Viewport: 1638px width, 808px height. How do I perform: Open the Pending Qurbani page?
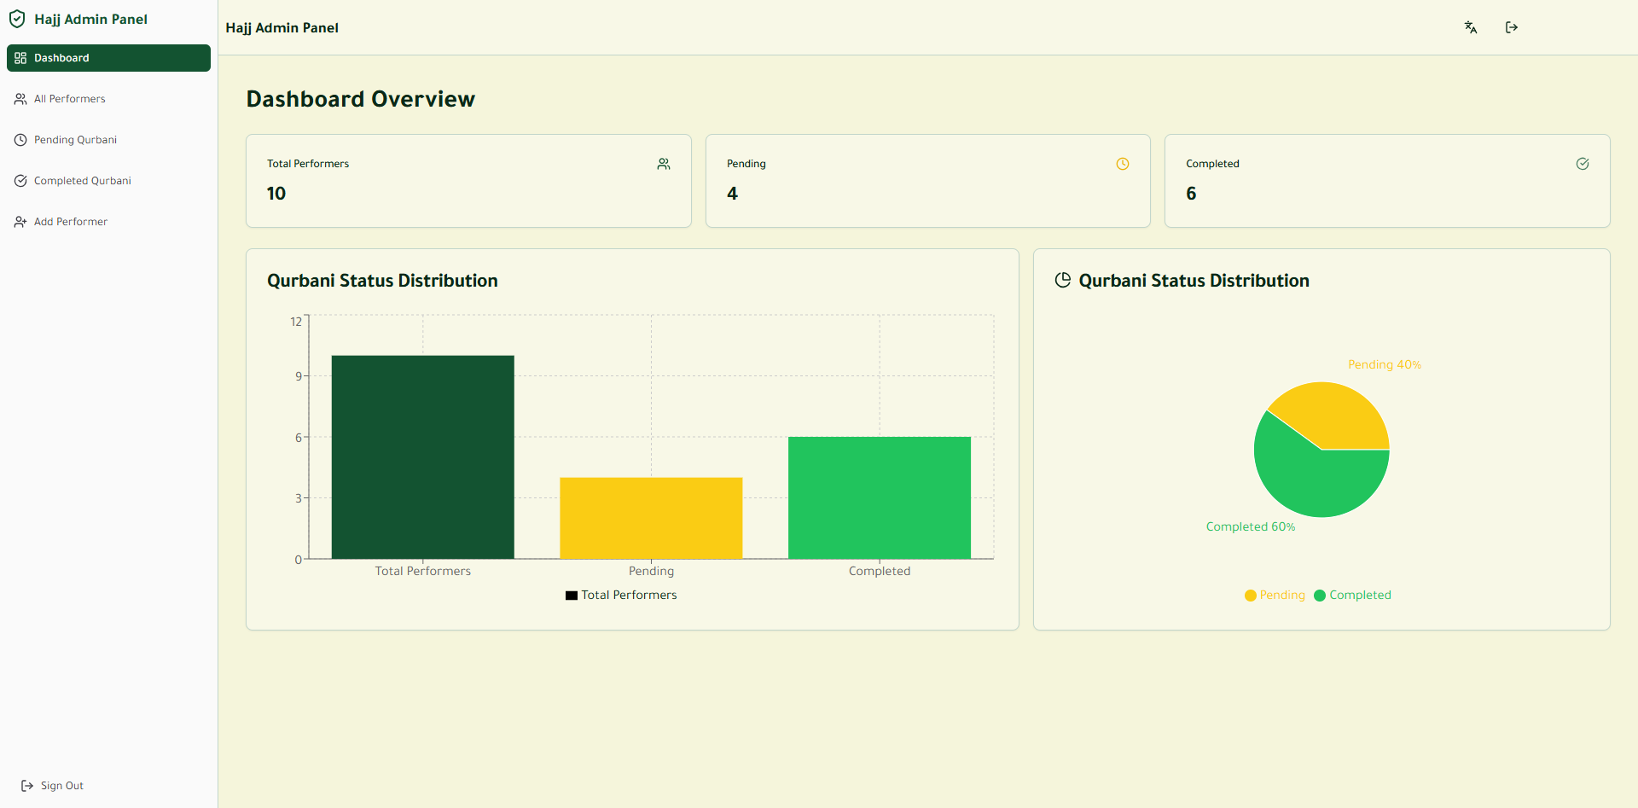(x=75, y=139)
